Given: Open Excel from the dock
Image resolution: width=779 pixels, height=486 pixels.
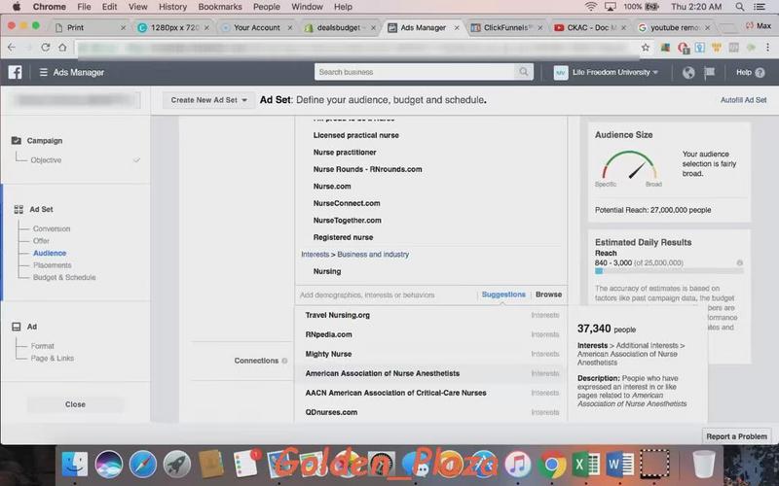Looking at the screenshot, I should tap(586, 465).
